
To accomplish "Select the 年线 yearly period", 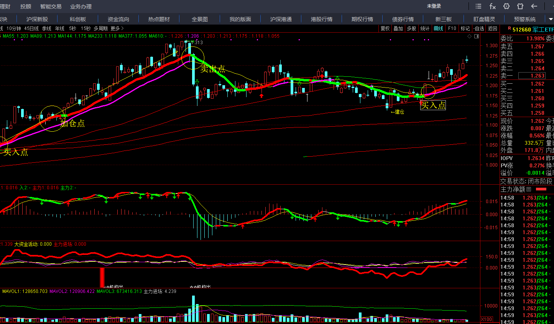I will (60, 28).
